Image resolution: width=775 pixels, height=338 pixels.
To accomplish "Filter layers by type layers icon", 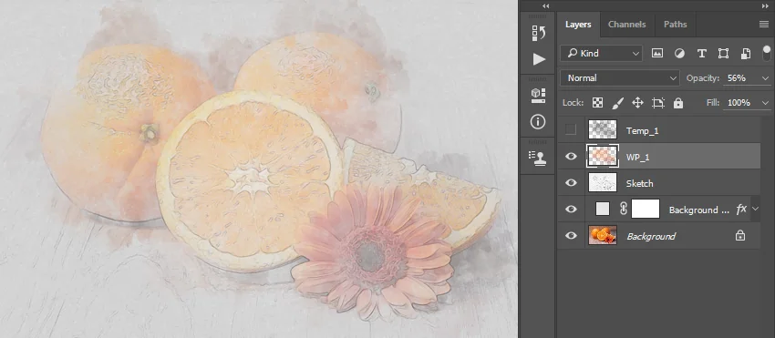I will (x=701, y=54).
